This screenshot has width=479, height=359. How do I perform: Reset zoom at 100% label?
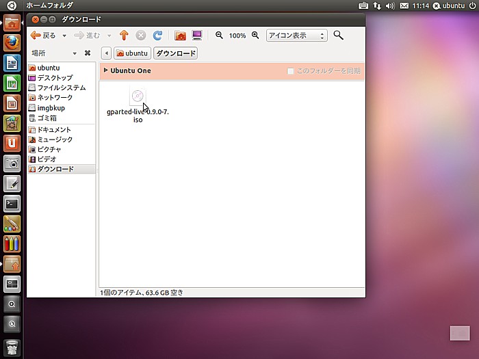237,36
